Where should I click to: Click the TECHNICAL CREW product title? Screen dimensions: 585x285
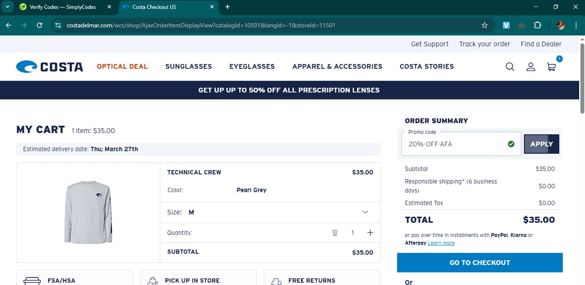tap(194, 172)
